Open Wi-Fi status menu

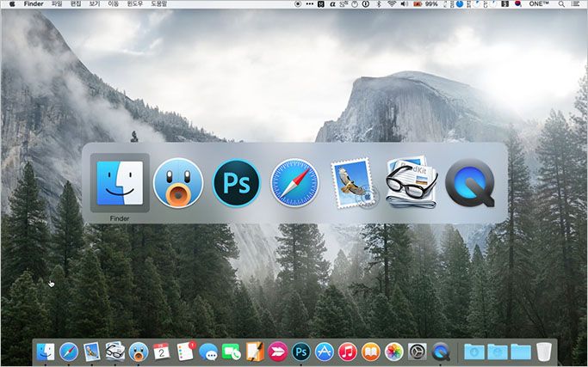click(x=392, y=3)
